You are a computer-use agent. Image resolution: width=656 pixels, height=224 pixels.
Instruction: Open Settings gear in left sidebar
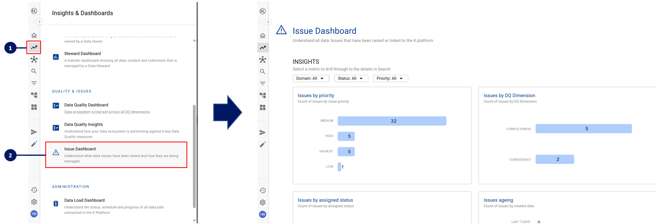[34, 202]
